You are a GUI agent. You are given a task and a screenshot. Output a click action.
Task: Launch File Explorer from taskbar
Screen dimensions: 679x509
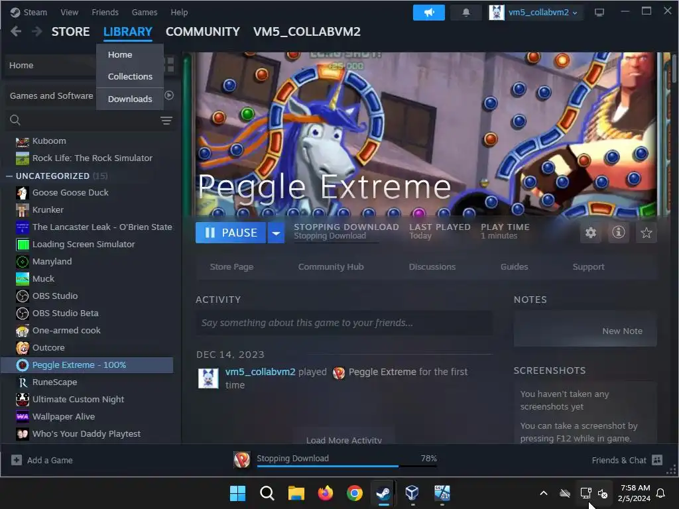(296, 493)
